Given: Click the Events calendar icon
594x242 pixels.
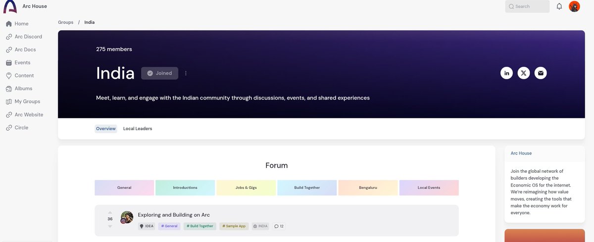Looking at the screenshot, I should point(9,63).
